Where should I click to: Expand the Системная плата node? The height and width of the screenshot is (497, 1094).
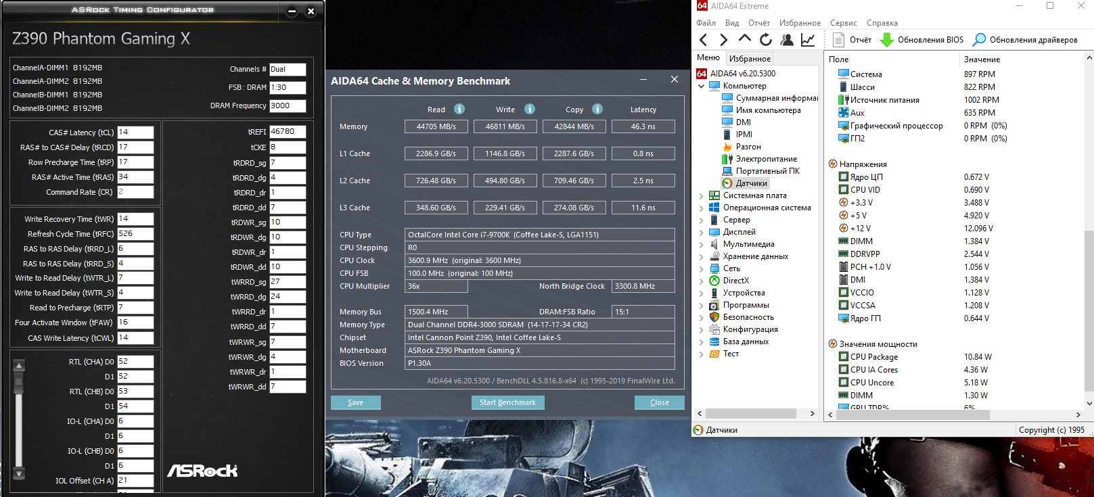click(x=702, y=195)
